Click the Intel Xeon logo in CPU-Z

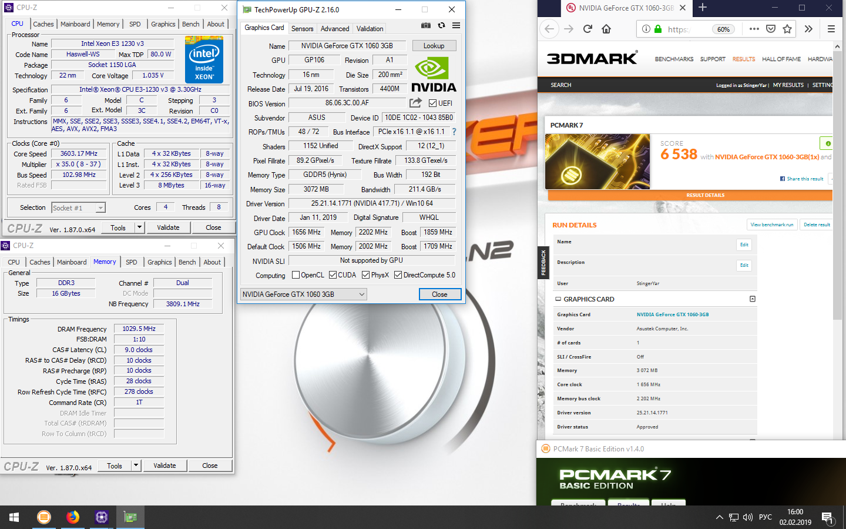pos(204,59)
